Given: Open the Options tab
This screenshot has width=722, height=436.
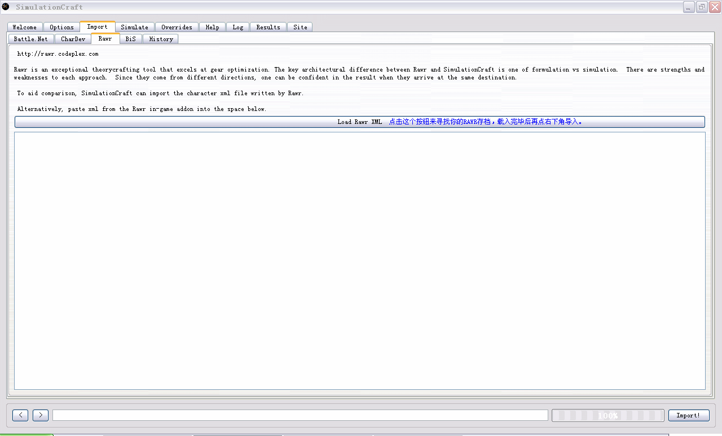Looking at the screenshot, I should (61, 27).
